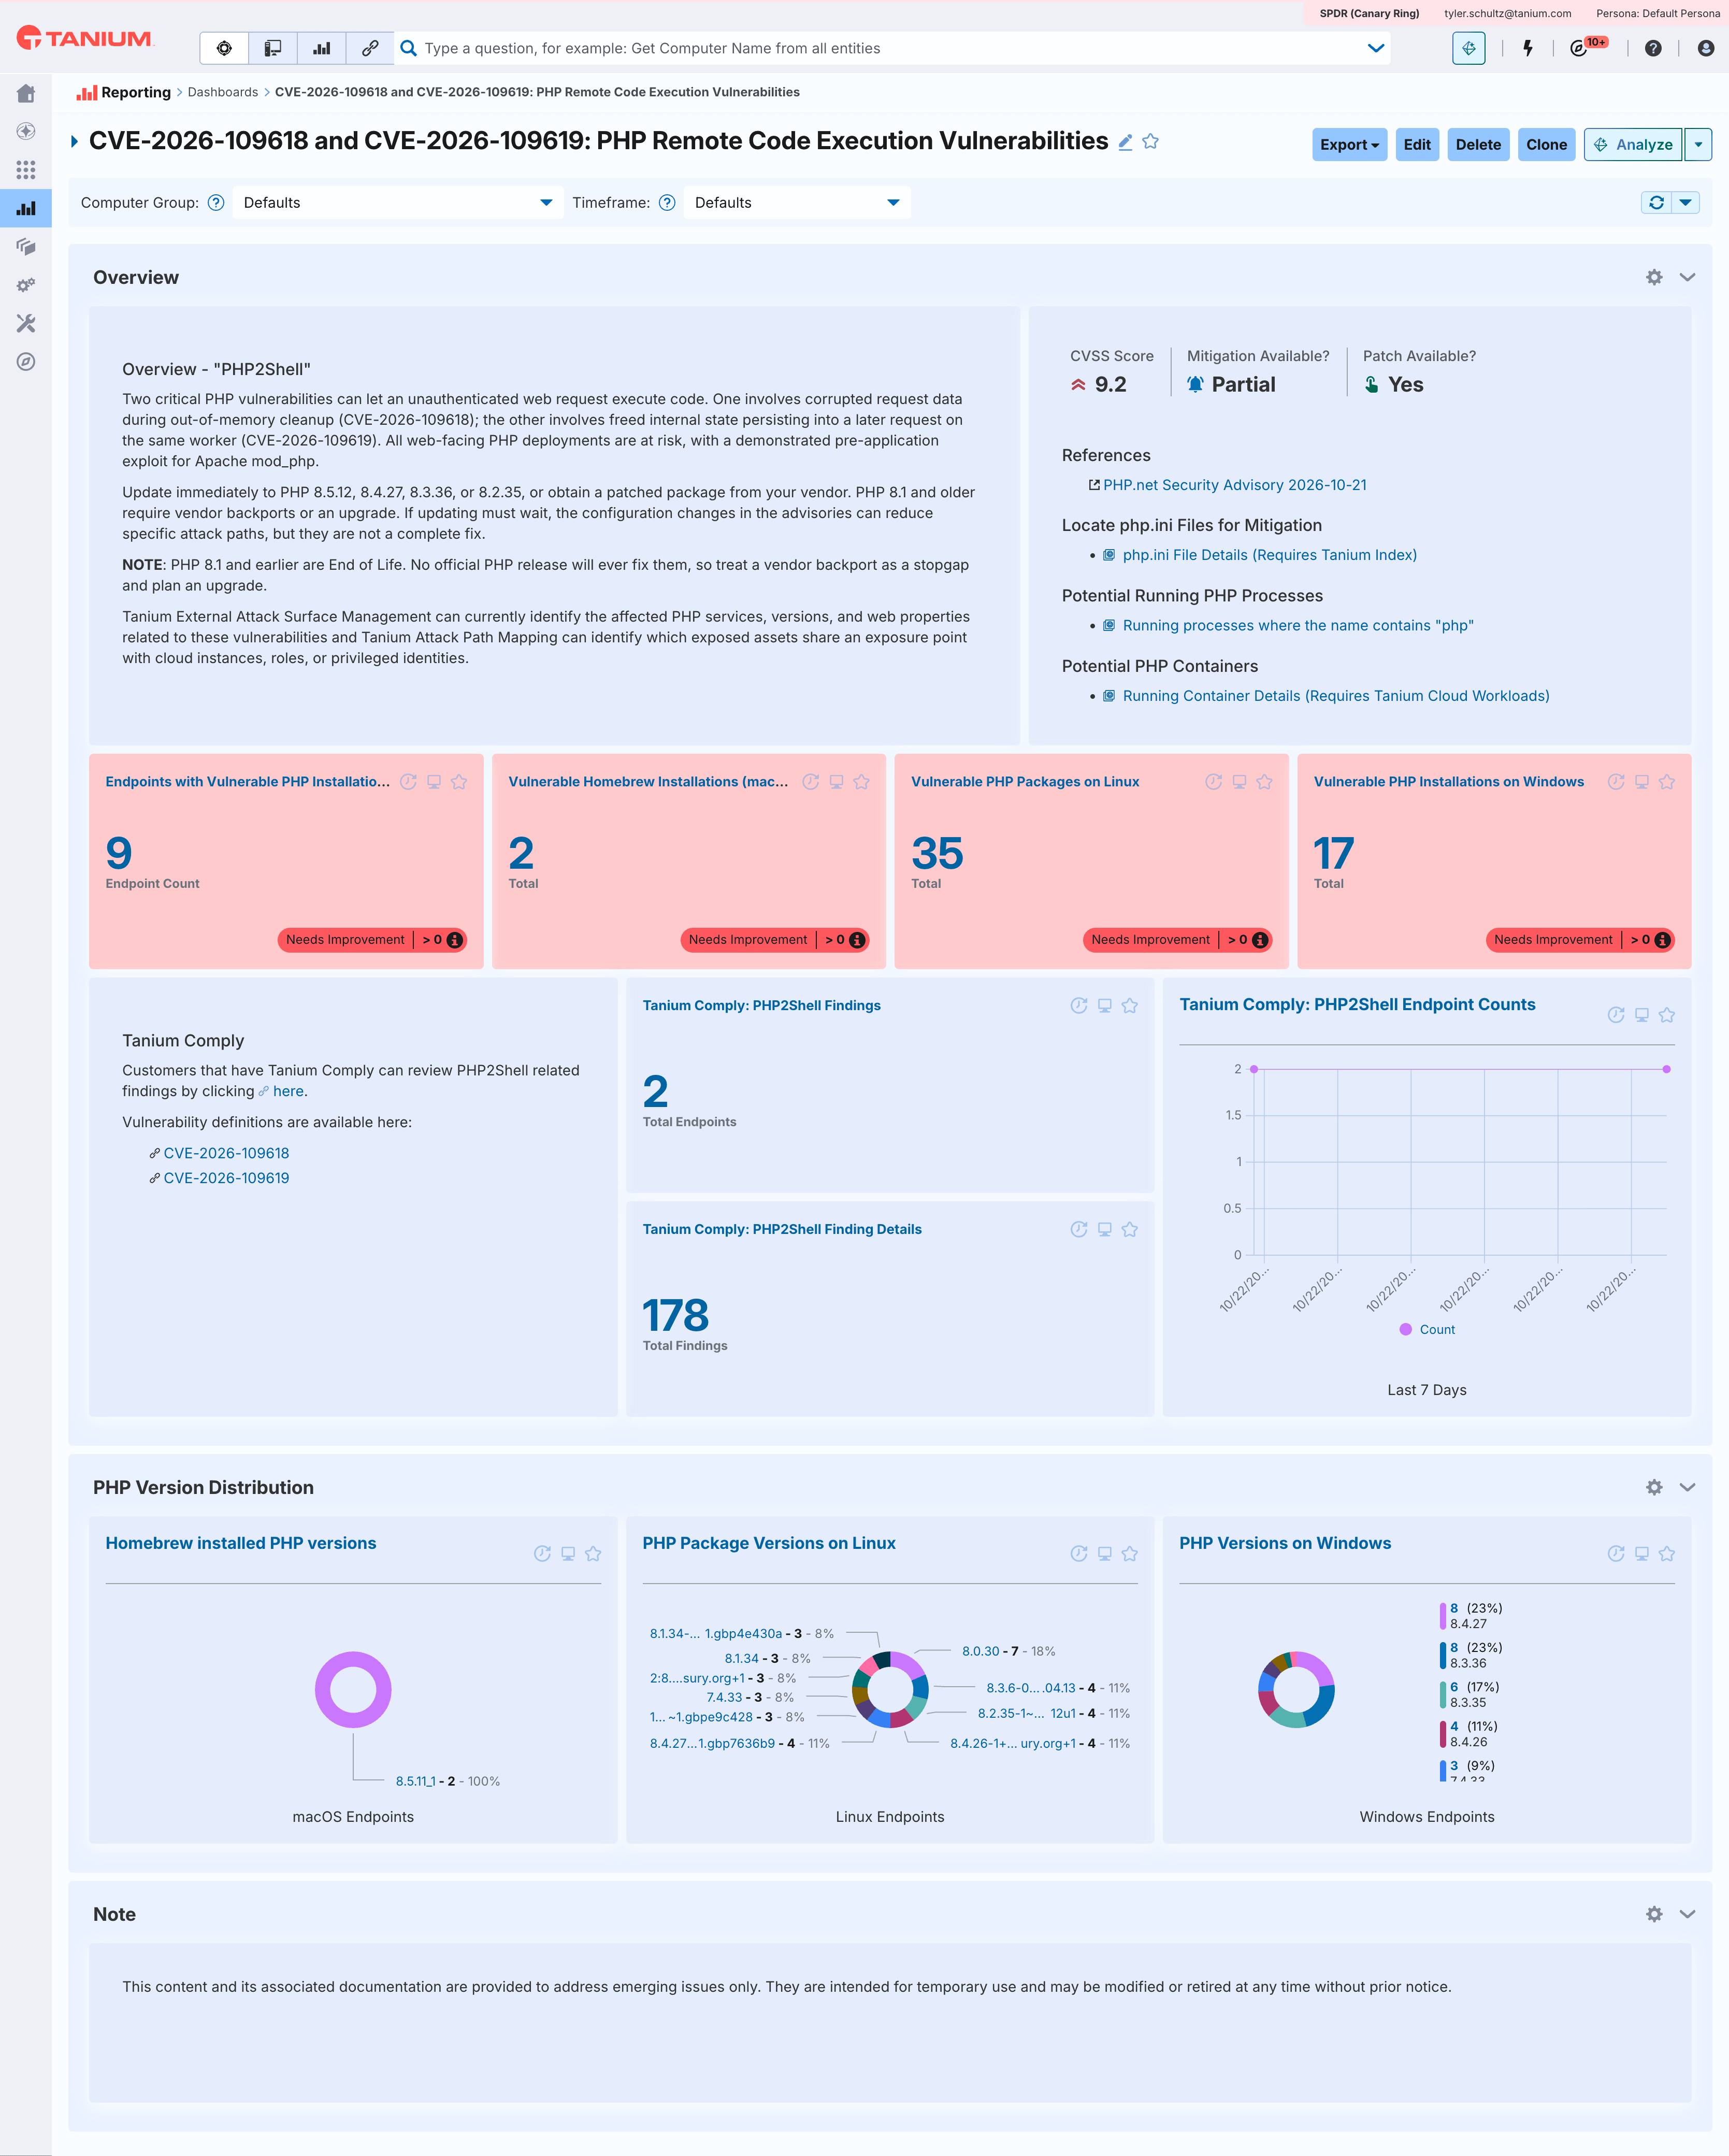Screen dimensions: 1729x2156
Task: Open the help question mark icon
Action: coord(1653,48)
